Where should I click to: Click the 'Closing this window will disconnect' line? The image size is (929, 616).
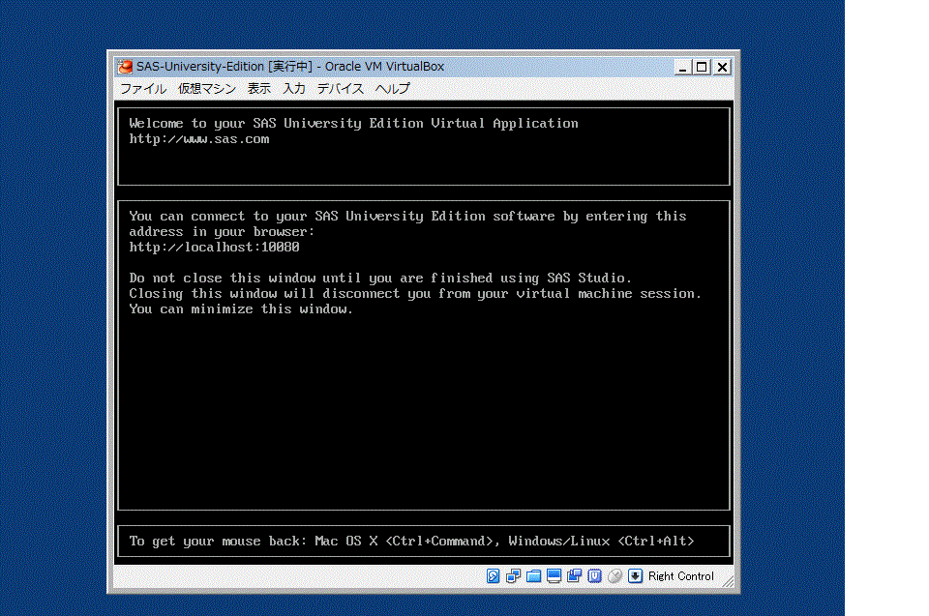pos(415,293)
